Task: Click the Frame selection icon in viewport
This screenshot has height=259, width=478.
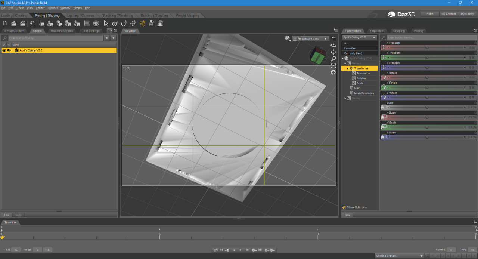Action: [x=333, y=66]
